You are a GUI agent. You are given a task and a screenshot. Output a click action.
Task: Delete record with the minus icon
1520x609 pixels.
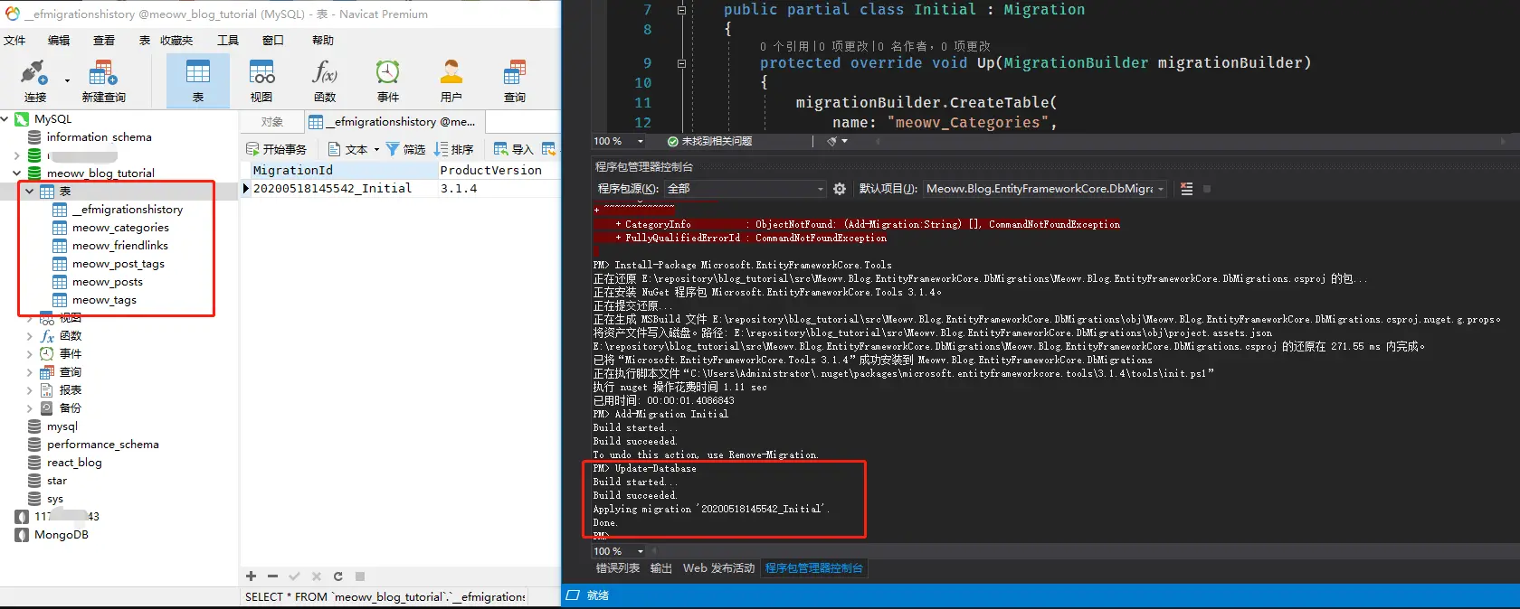272,576
